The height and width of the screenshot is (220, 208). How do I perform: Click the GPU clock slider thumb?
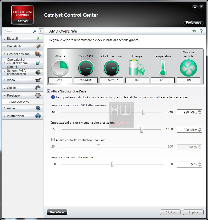[x=144, y=112]
